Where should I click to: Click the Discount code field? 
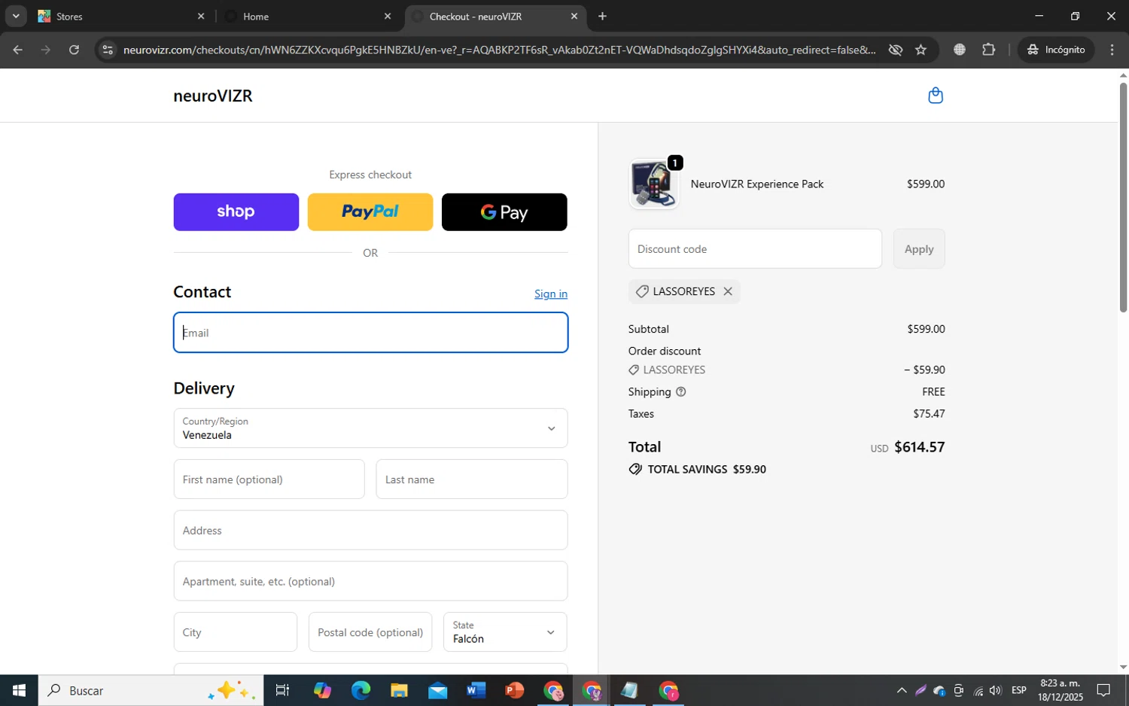(x=755, y=249)
